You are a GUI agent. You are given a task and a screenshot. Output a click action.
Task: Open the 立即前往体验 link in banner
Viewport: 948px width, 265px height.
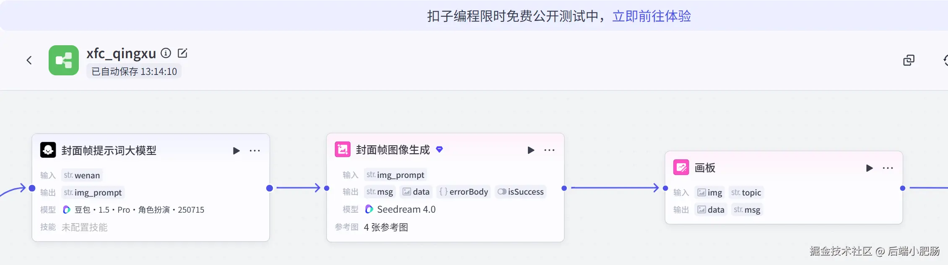coord(651,16)
